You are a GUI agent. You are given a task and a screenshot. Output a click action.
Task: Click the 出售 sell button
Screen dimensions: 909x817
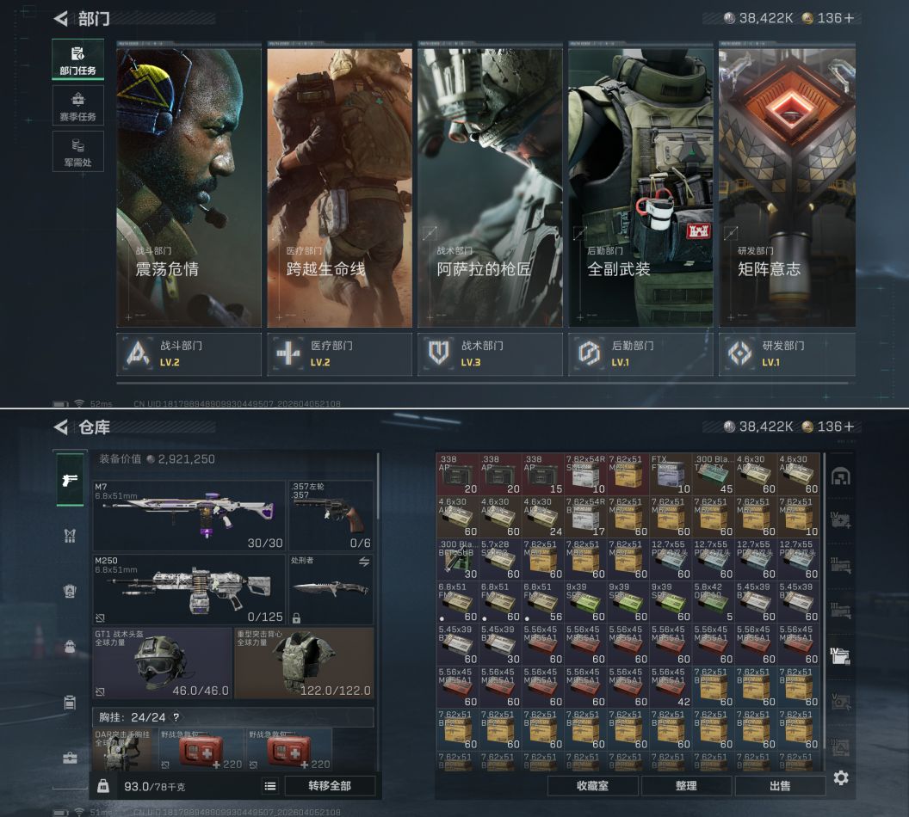pos(779,785)
